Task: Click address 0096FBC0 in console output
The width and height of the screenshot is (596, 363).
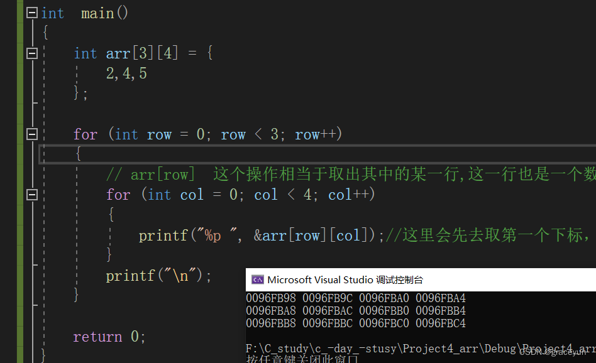Action: pos(384,323)
